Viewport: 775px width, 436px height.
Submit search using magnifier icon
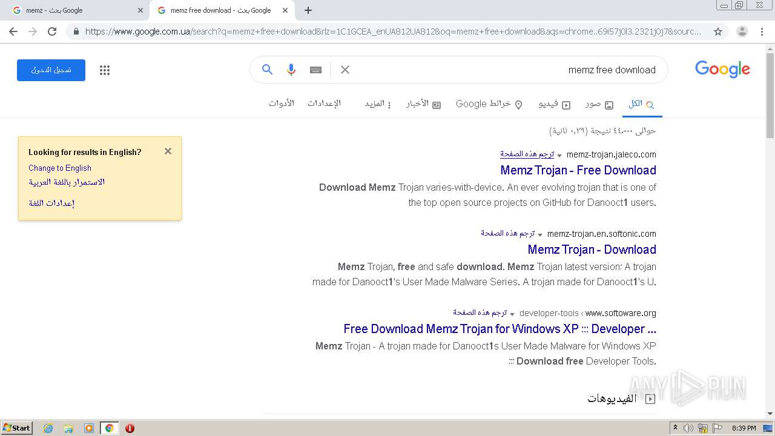pyautogui.click(x=267, y=70)
